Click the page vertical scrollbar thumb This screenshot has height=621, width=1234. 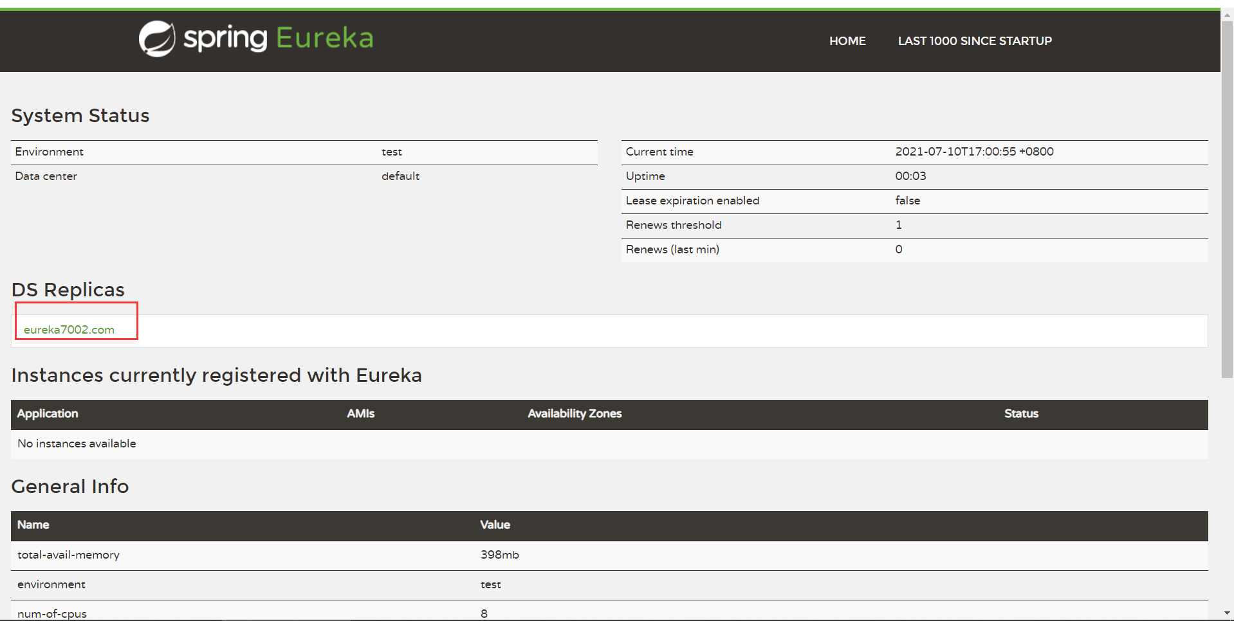tap(1227, 199)
